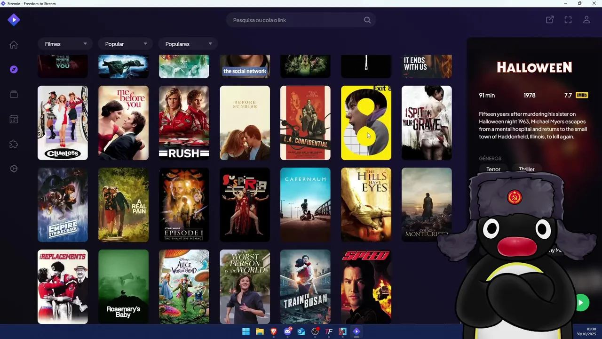602x339 pixels.
Task: Open the Exit 8 poster
Action: click(x=366, y=123)
